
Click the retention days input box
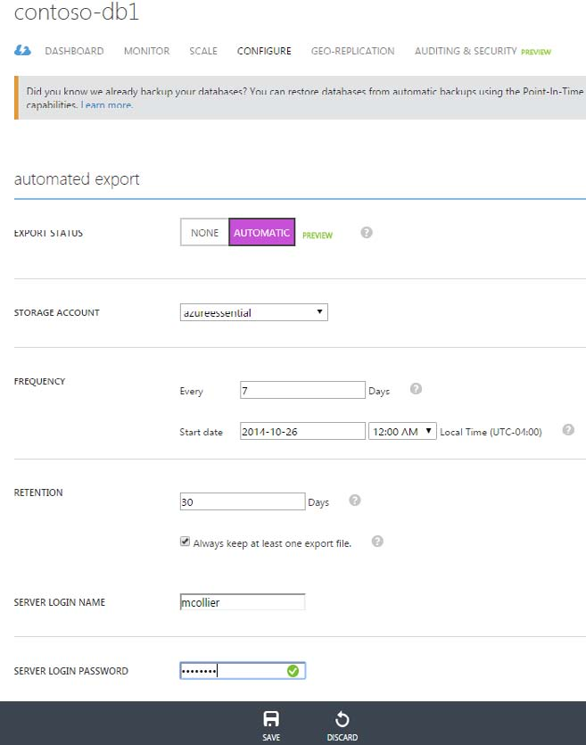click(x=243, y=501)
